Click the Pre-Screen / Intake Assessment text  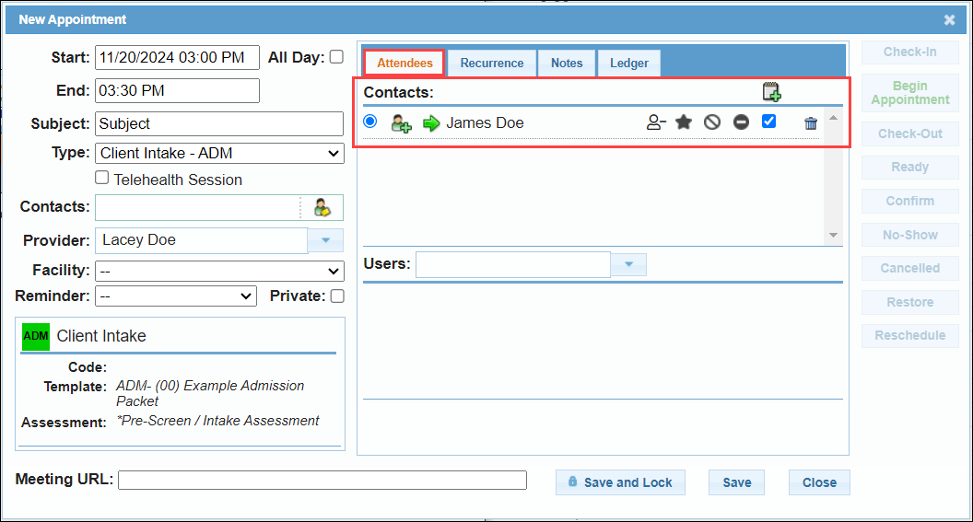[x=217, y=421]
